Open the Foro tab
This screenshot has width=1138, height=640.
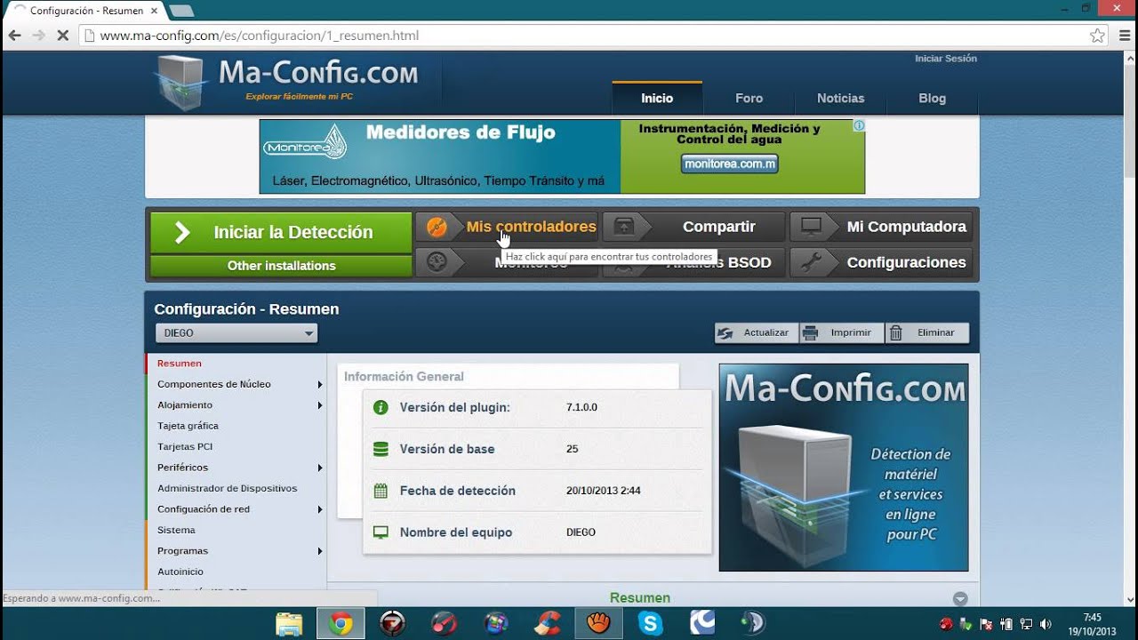749,98
